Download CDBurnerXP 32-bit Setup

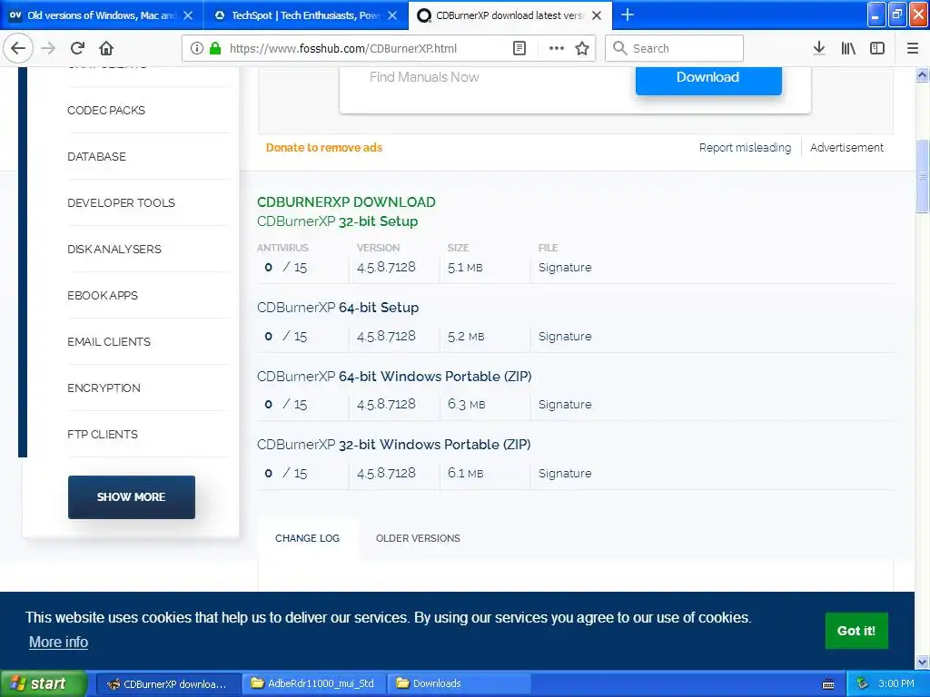pyautogui.click(x=338, y=221)
